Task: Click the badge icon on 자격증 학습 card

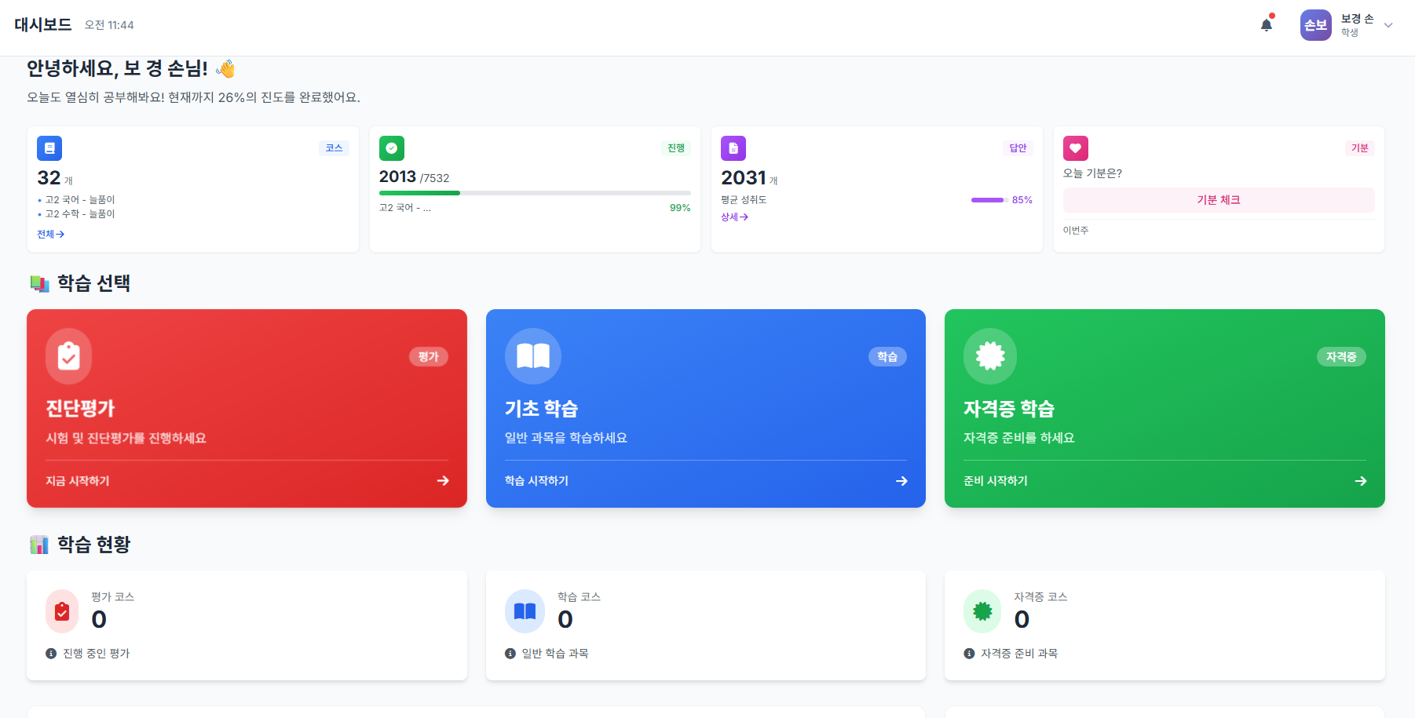Action: pyautogui.click(x=989, y=356)
